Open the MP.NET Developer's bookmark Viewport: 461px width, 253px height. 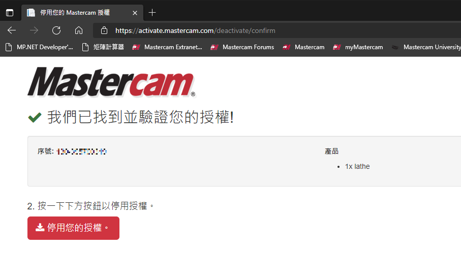(x=40, y=47)
